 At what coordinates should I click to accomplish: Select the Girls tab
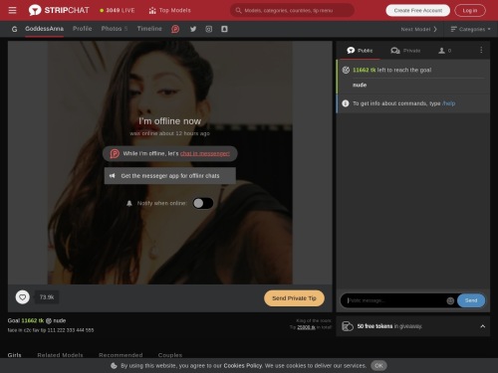coord(14,355)
